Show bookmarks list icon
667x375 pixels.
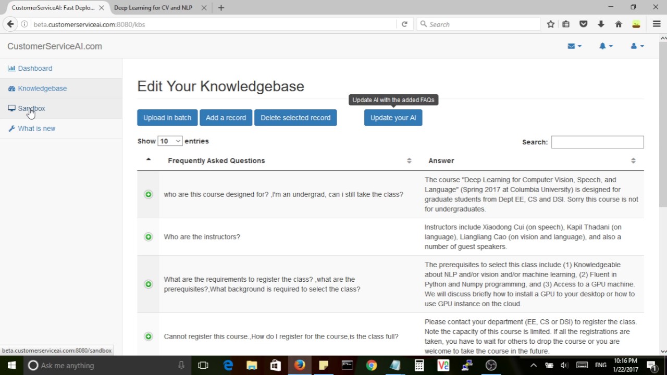(x=566, y=24)
